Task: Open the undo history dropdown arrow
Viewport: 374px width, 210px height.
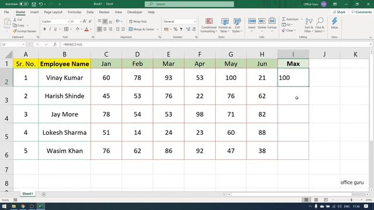Action: point(45,4)
